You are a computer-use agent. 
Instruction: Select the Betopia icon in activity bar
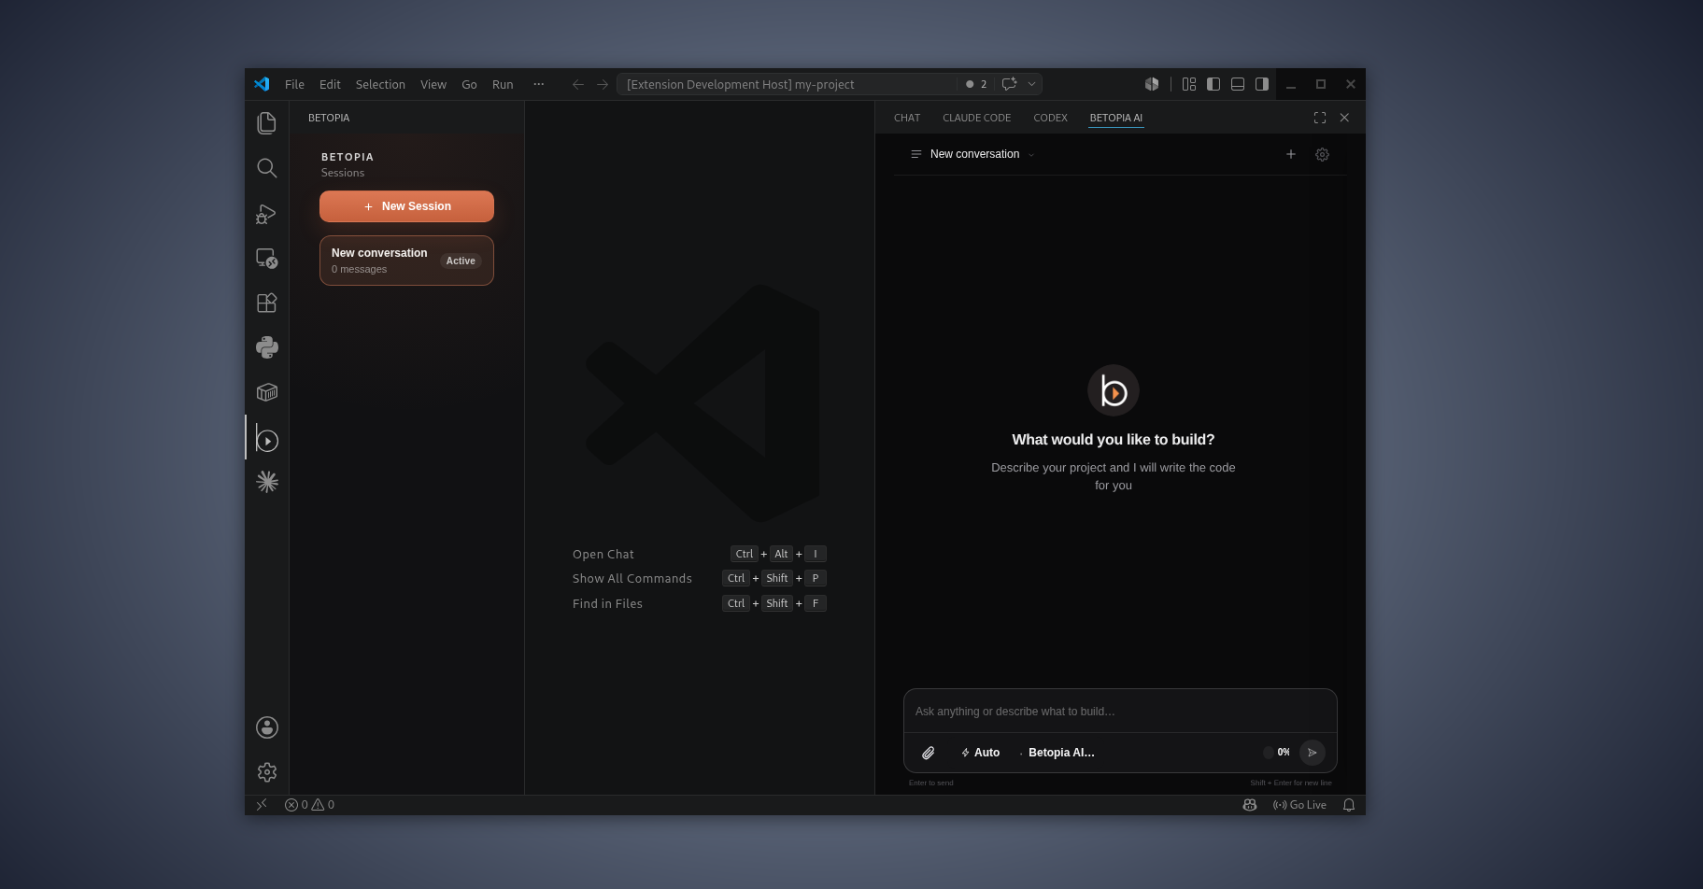coord(266,439)
